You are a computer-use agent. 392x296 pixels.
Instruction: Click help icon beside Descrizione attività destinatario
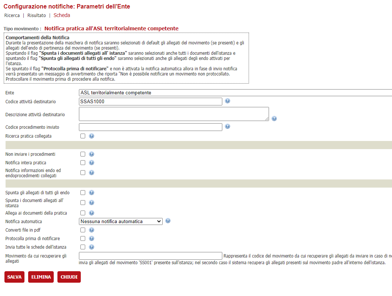tap(274, 118)
